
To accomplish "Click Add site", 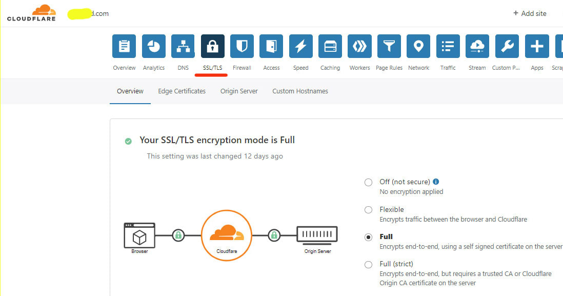I will click(x=530, y=13).
